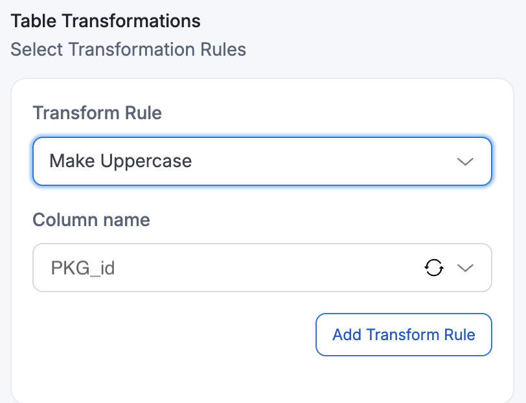Click the Table Transformations heading
Viewport: 526px width, 403px height.
106,21
